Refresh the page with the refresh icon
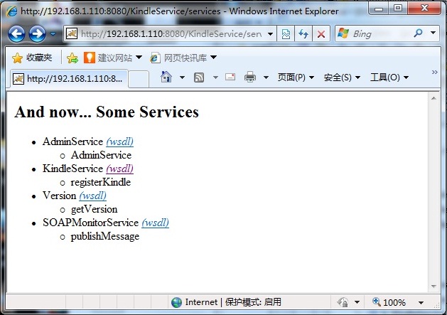Viewport: 447px width, 315px height. coord(303,34)
